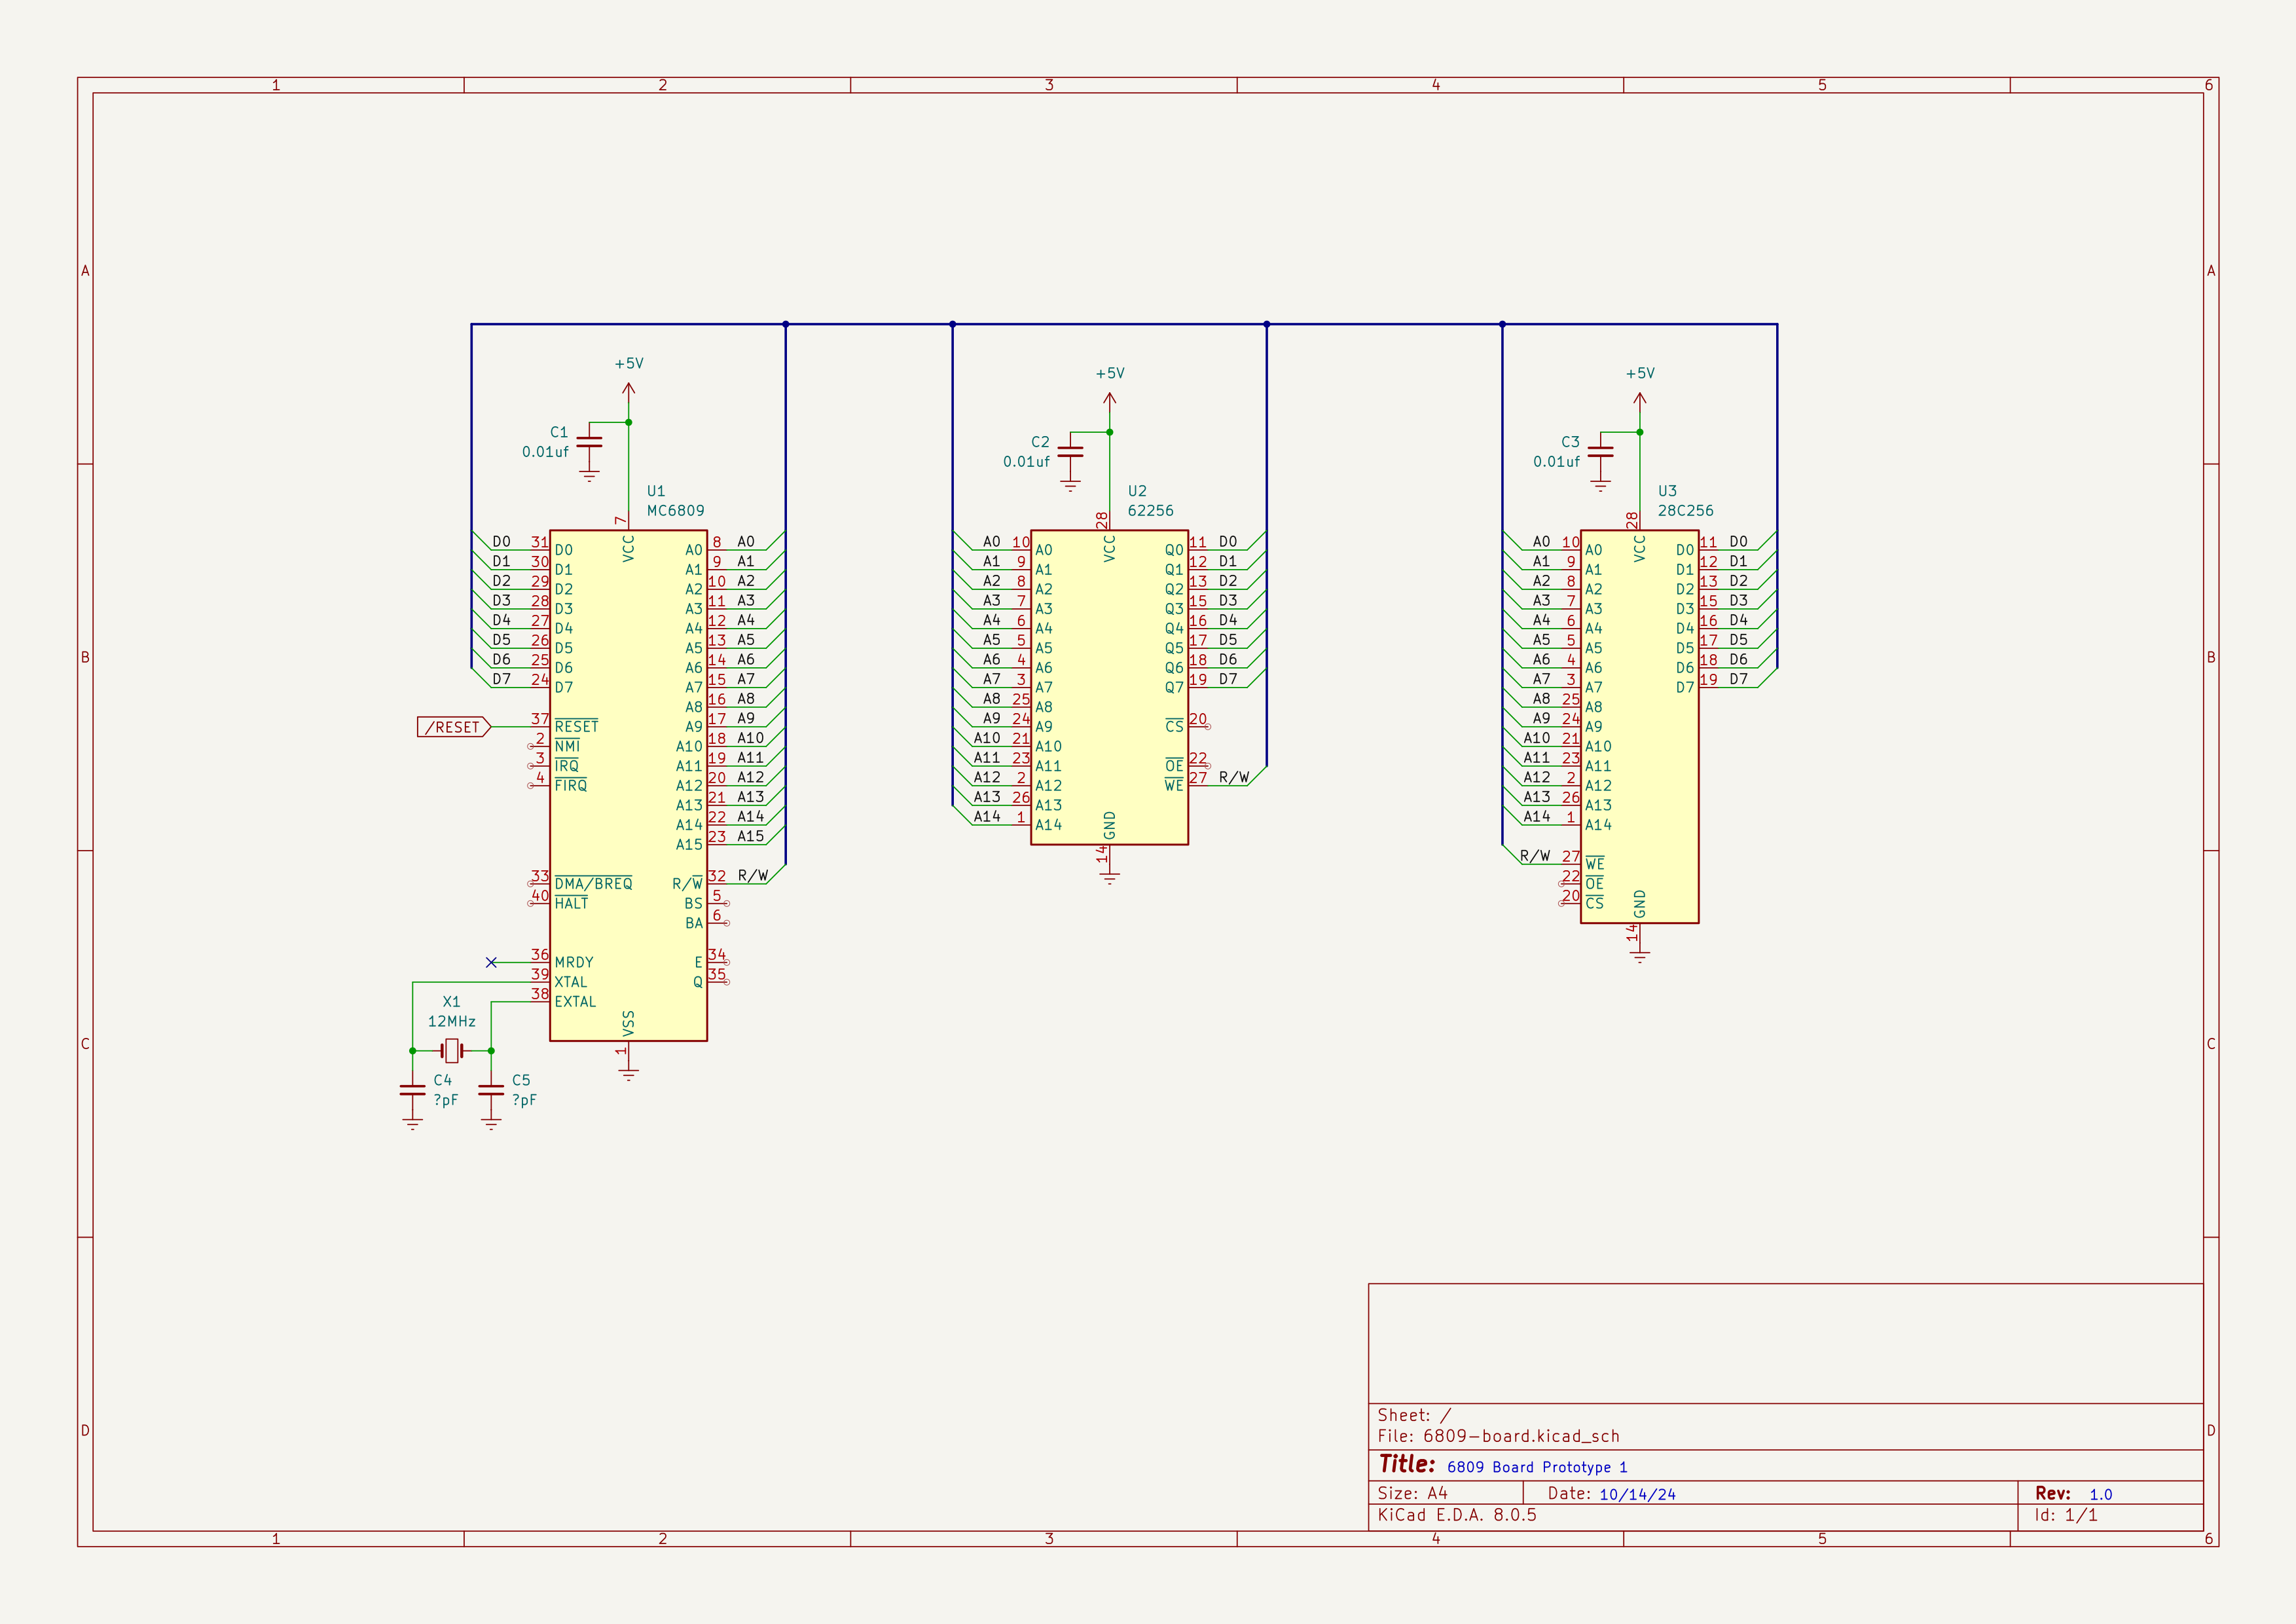Click the date field 10/14/24
The height and width of the screenshot is (1624, 2296).
1637,1494
